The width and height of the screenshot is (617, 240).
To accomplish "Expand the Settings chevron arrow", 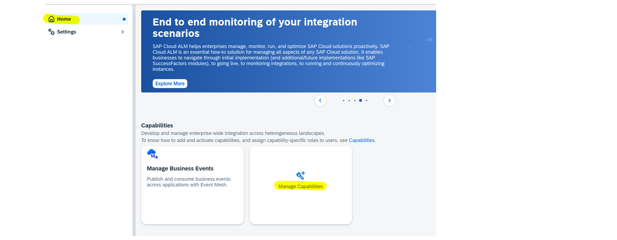I will [123, 32].
